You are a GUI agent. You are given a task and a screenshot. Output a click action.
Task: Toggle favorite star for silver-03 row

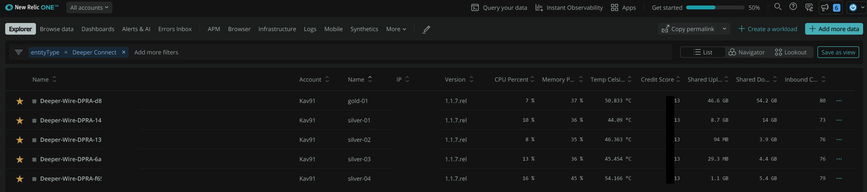[x=20, y=159]
